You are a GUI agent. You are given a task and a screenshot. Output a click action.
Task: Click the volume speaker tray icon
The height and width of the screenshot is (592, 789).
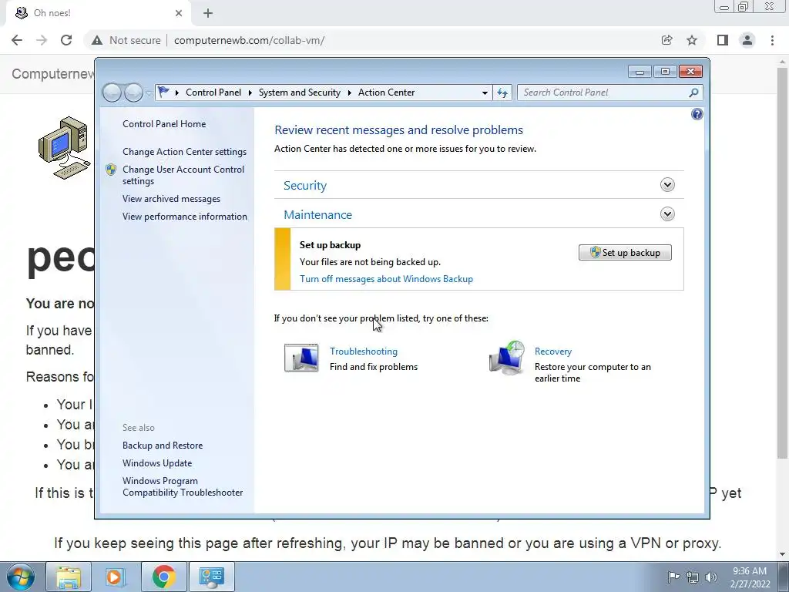coord(711,577)
